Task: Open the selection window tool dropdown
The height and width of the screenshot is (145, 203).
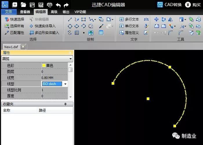Action: pyautogui.click(x=185, y=20)
